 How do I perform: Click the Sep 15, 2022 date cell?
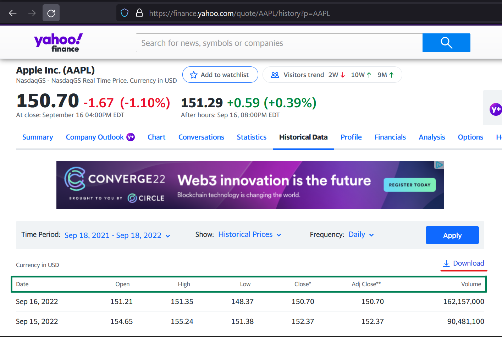click(37, 321)
